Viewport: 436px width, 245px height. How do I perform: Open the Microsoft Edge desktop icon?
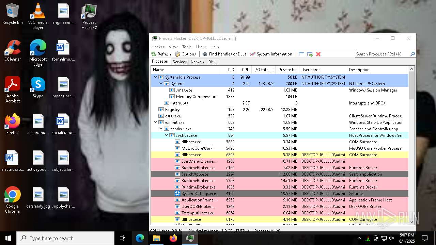[38, 53]
